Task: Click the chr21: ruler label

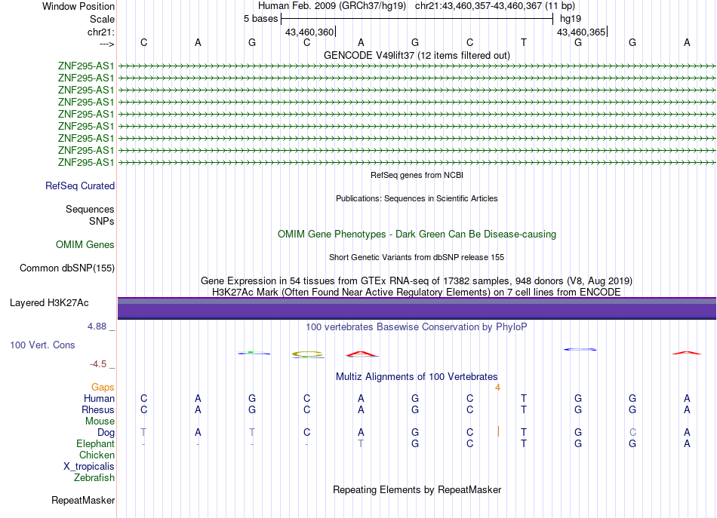Action: tap(100, 32)
